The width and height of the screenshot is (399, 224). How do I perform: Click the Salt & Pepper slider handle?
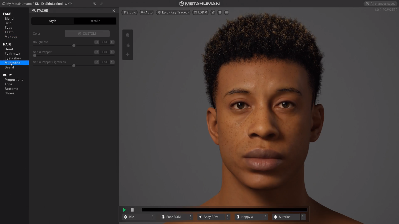tap(35, 56)
